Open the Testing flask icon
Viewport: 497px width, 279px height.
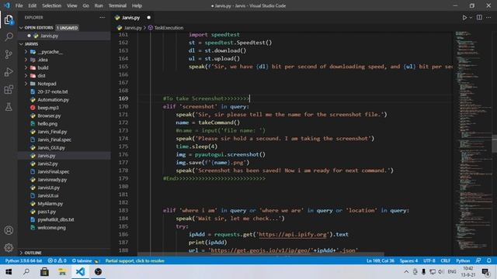tap(9, 107)
